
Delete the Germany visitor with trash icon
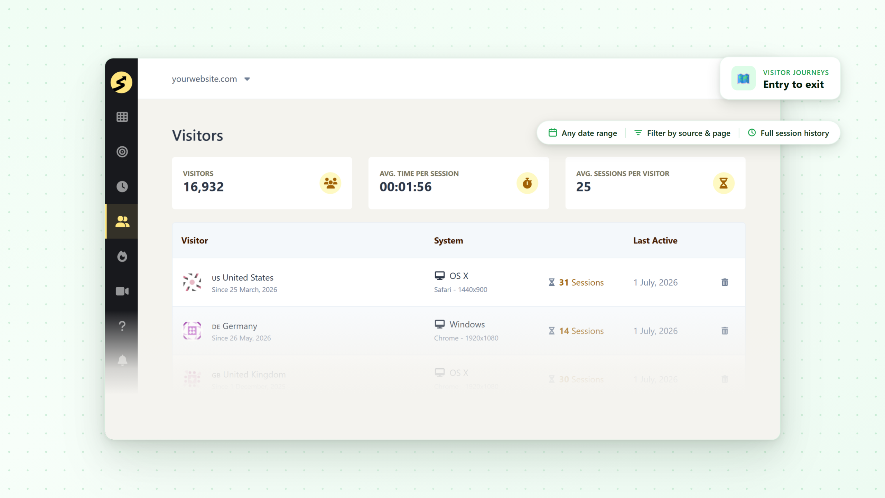pos(725,331)
